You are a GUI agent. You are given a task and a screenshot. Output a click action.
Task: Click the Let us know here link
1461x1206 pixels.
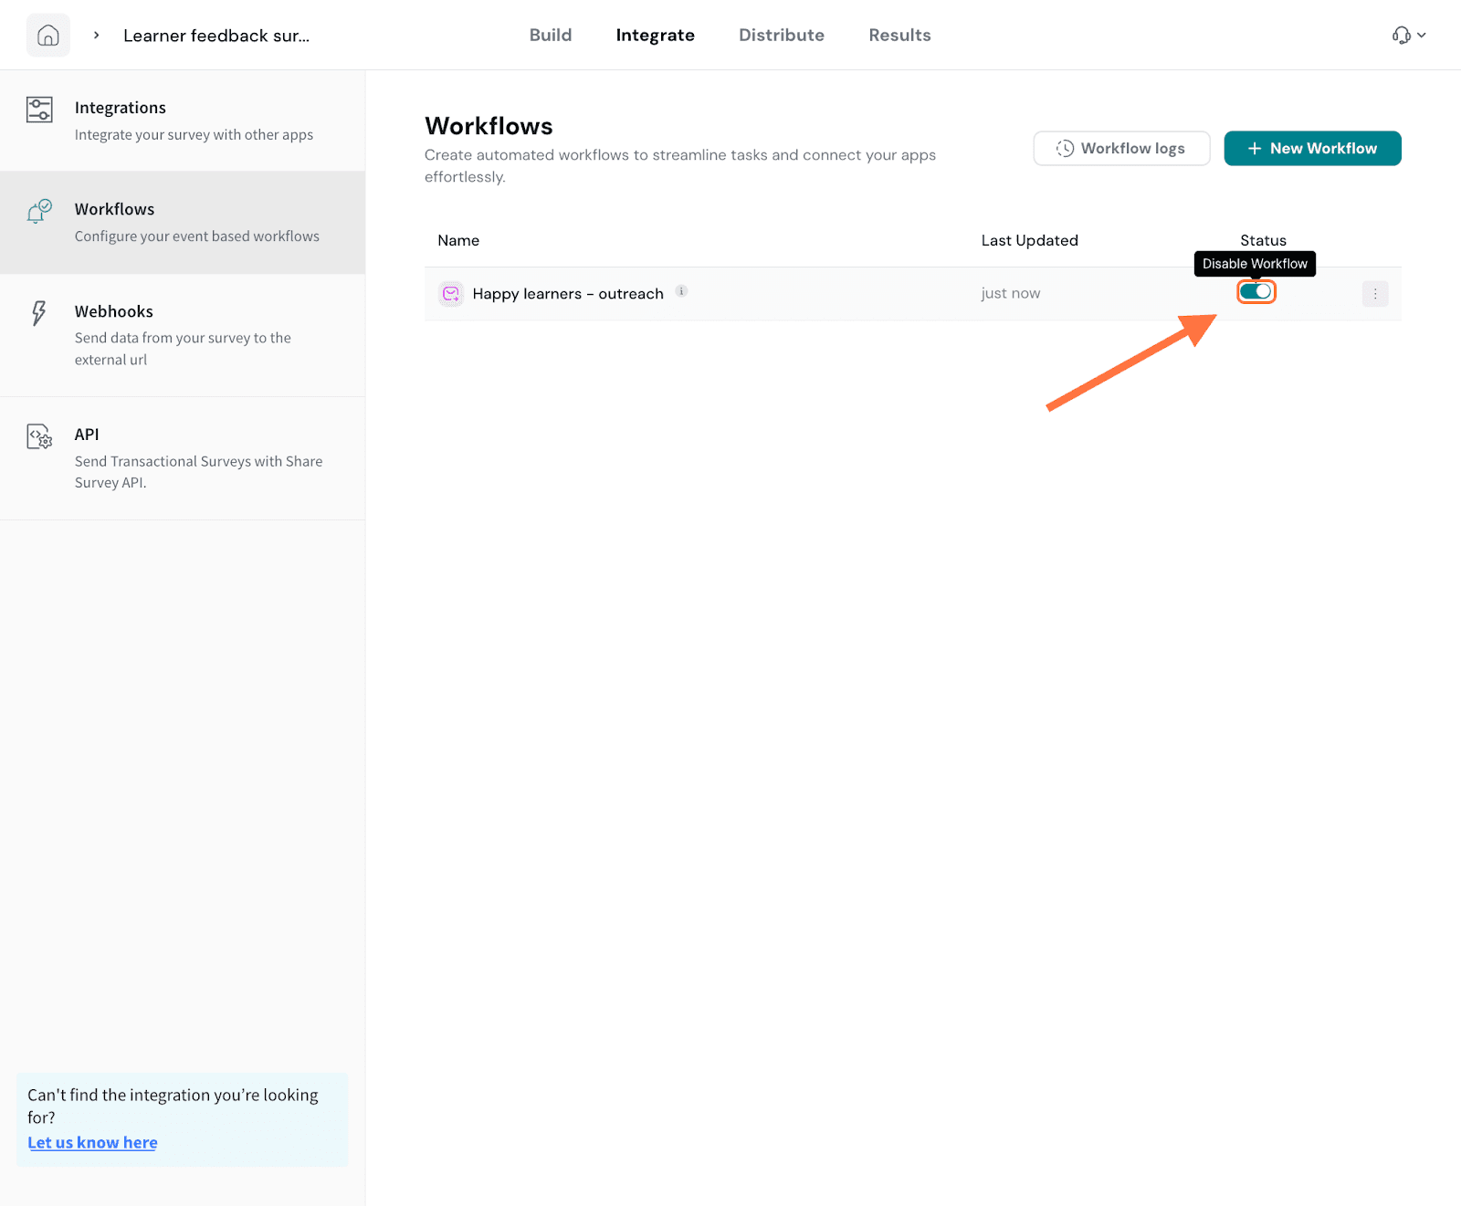92,1142
